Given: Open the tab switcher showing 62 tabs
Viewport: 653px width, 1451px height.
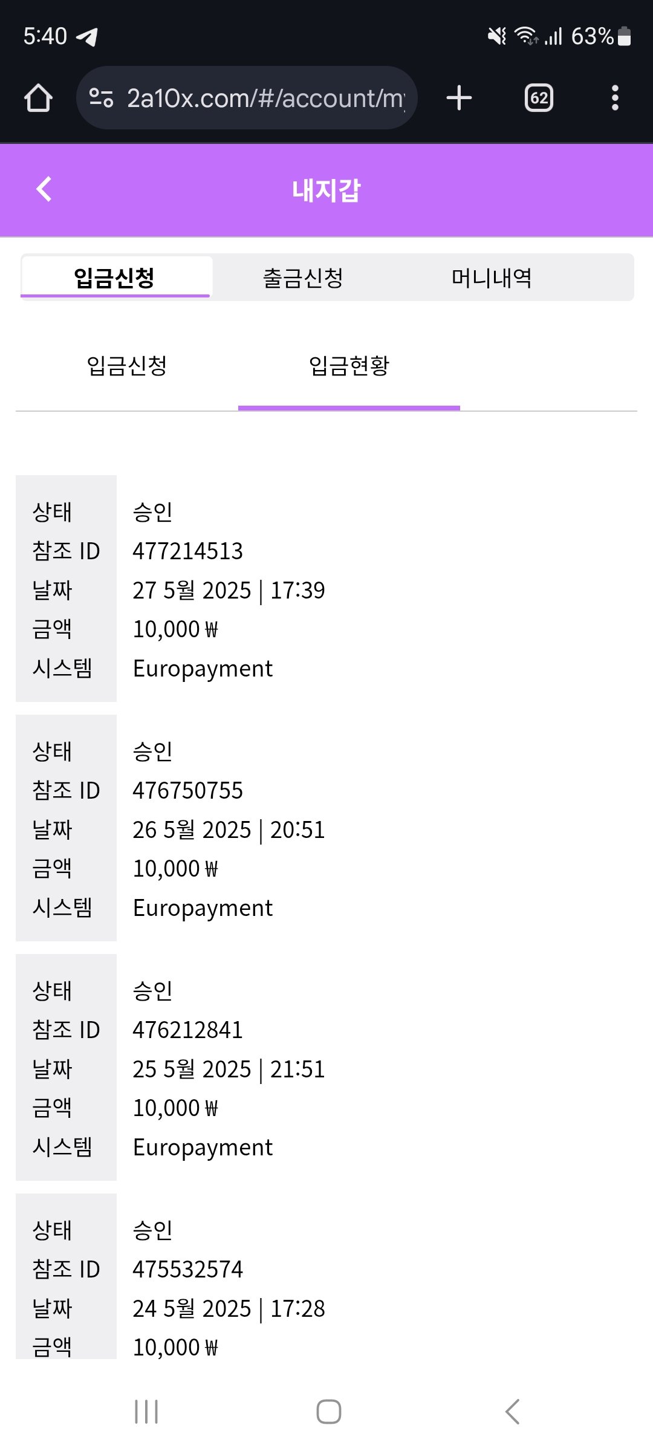Looking at the screenshot, I should pos(539,98).
